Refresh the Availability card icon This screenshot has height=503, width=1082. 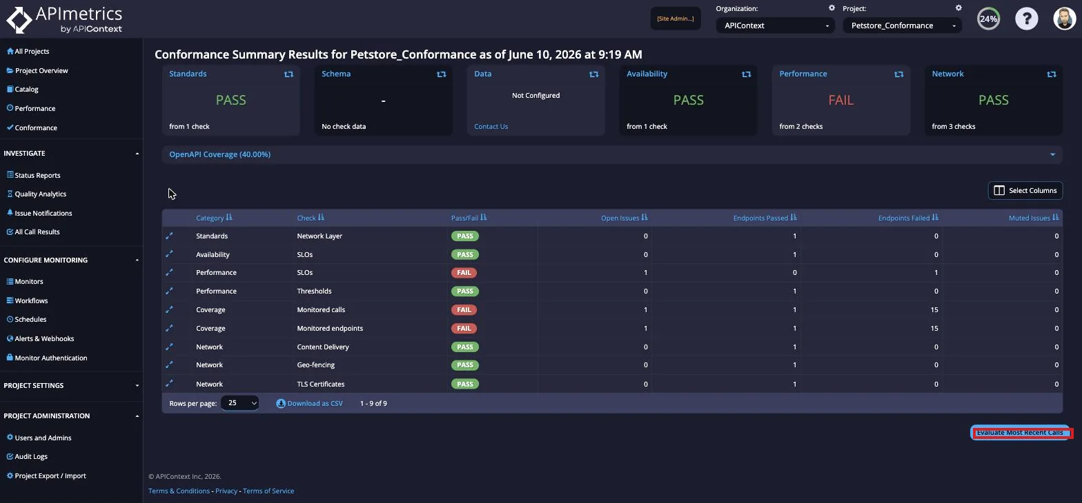[x=746, y=74]
